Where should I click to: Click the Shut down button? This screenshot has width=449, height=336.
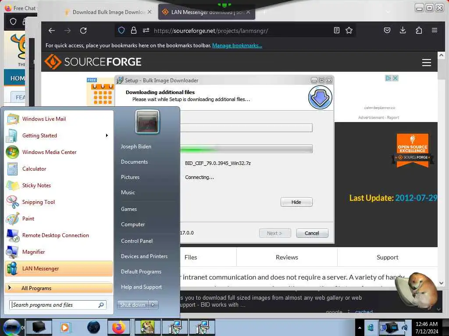coord(133,305)
